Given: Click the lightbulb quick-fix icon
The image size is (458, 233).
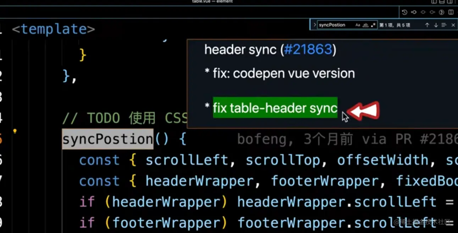Looking at the screenshot, I should (x=15, y=131).
